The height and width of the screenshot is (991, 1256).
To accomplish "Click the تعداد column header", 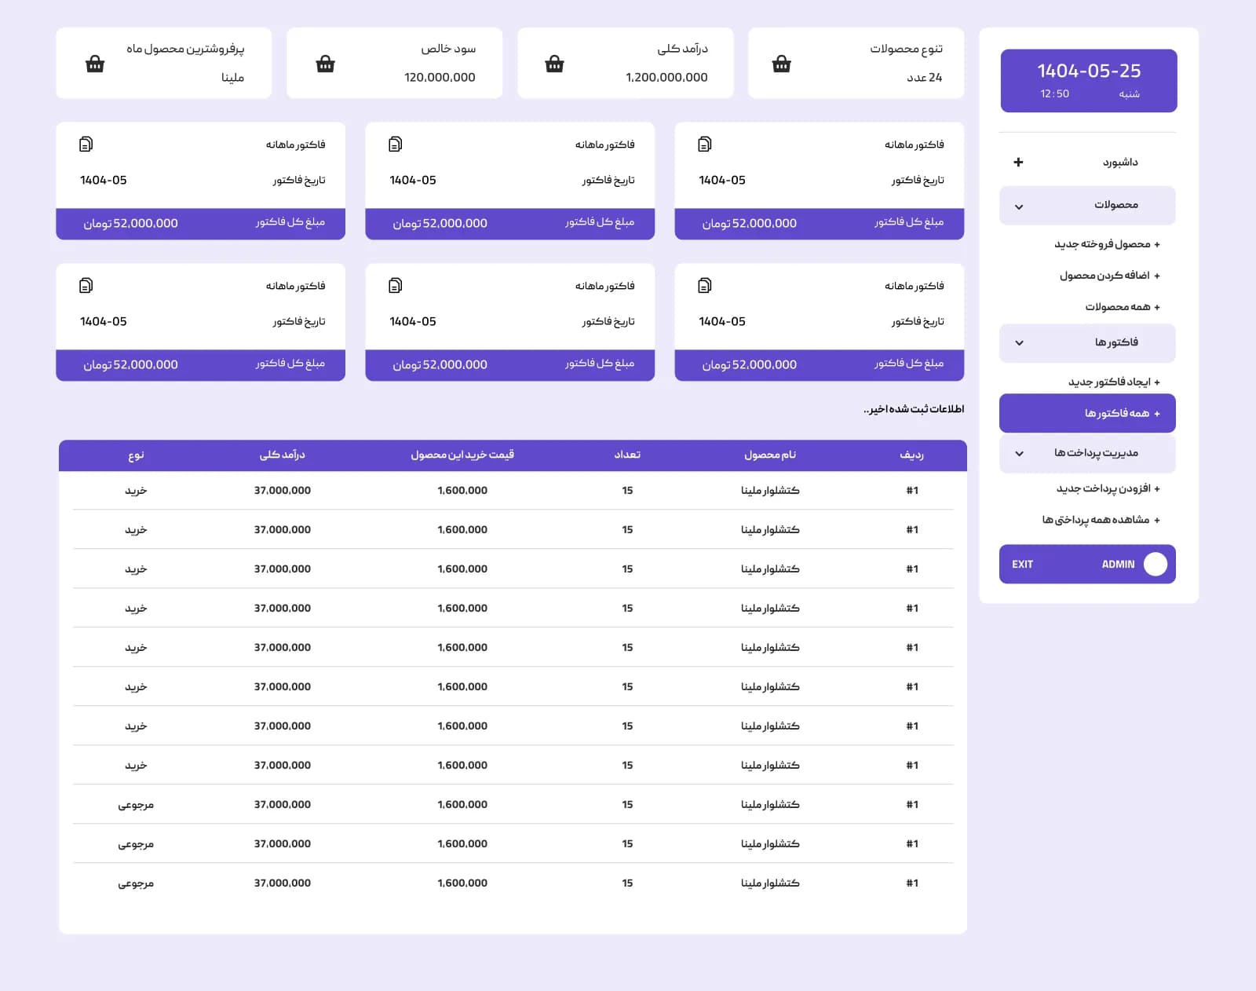I will coord(627,455).
